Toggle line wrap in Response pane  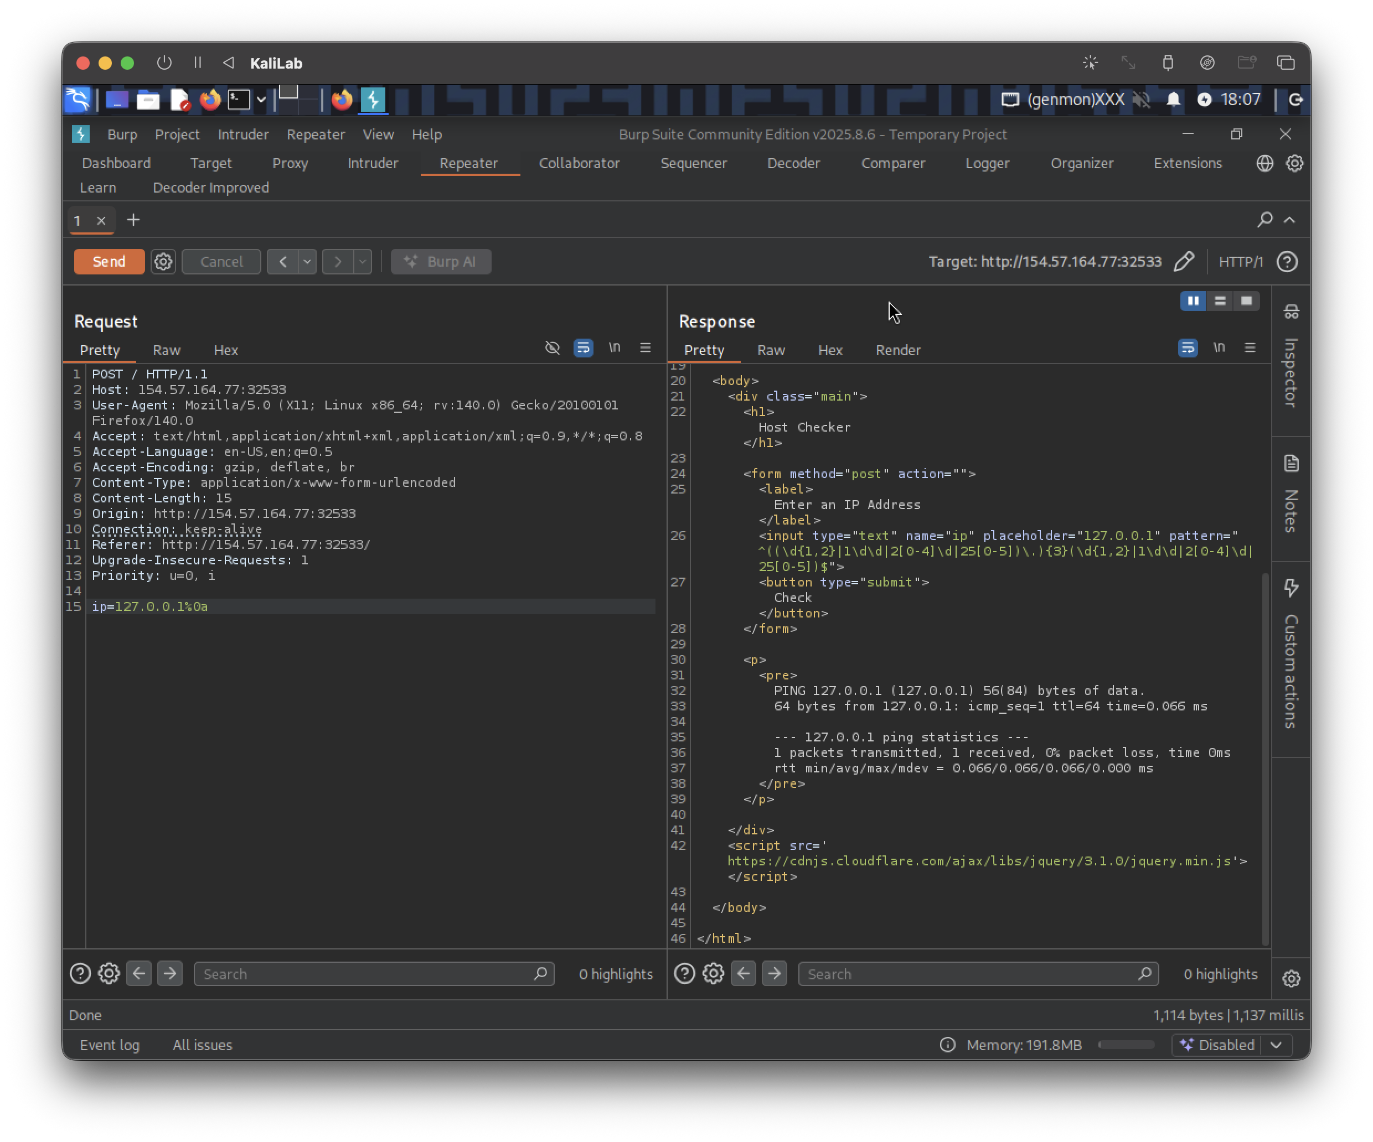pyautogui.click(x=1188, y=347)
